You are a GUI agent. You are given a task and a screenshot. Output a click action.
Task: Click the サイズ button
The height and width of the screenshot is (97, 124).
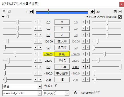62,61
